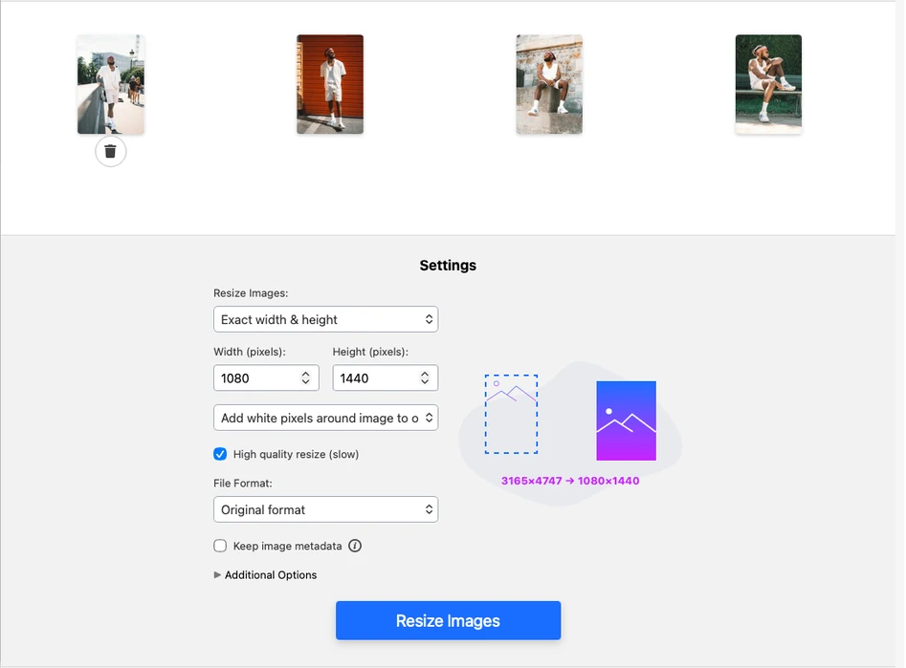Enable Keep image metadata checkbox
The image size is (906, 668).
pos(220,547)
